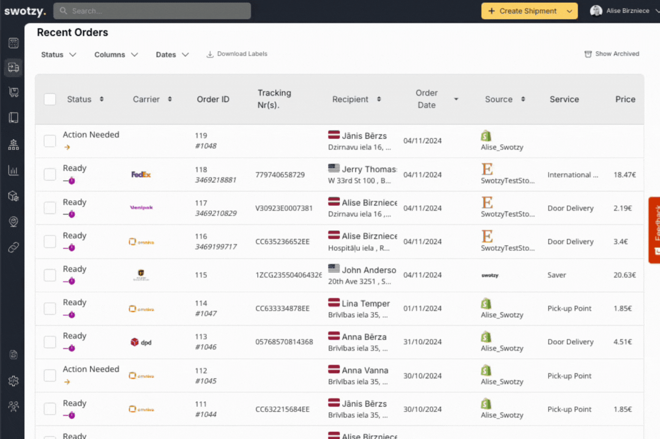This screenshot has width=660, height=439.
Task: Click Show Archived
Action: click(x=611, y=54)
